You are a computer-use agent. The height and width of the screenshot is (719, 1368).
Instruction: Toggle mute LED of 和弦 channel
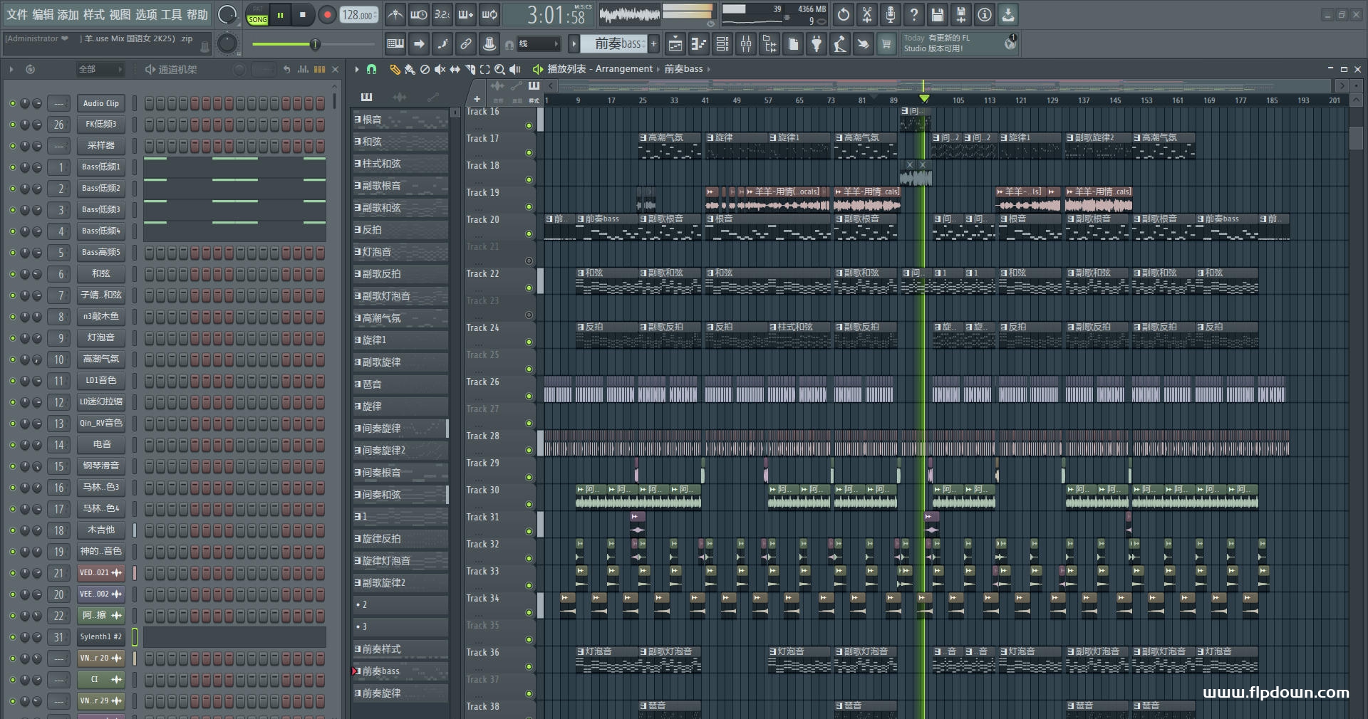pos(12,274)
